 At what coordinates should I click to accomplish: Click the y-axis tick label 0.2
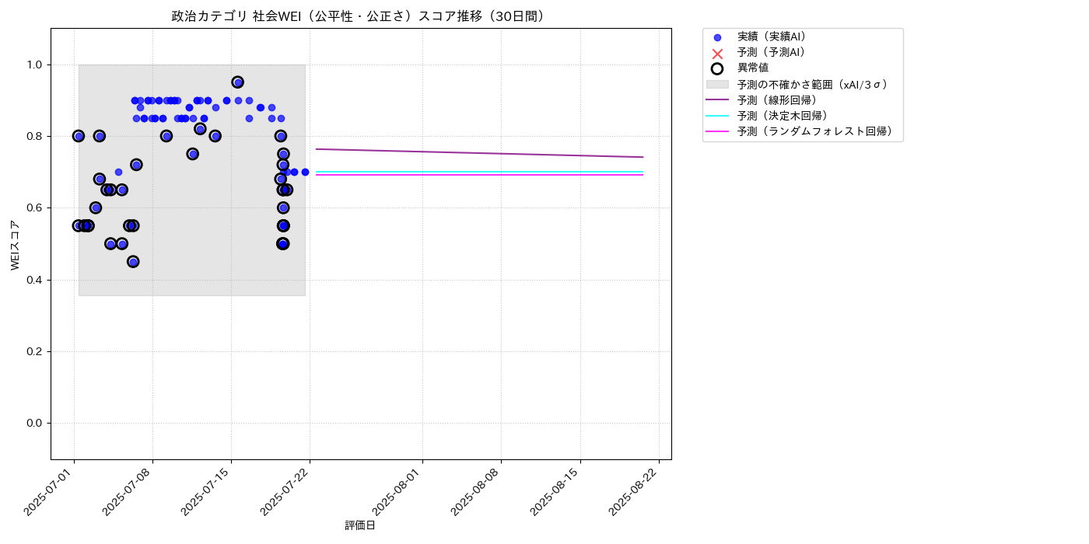[x=36, y=351]
